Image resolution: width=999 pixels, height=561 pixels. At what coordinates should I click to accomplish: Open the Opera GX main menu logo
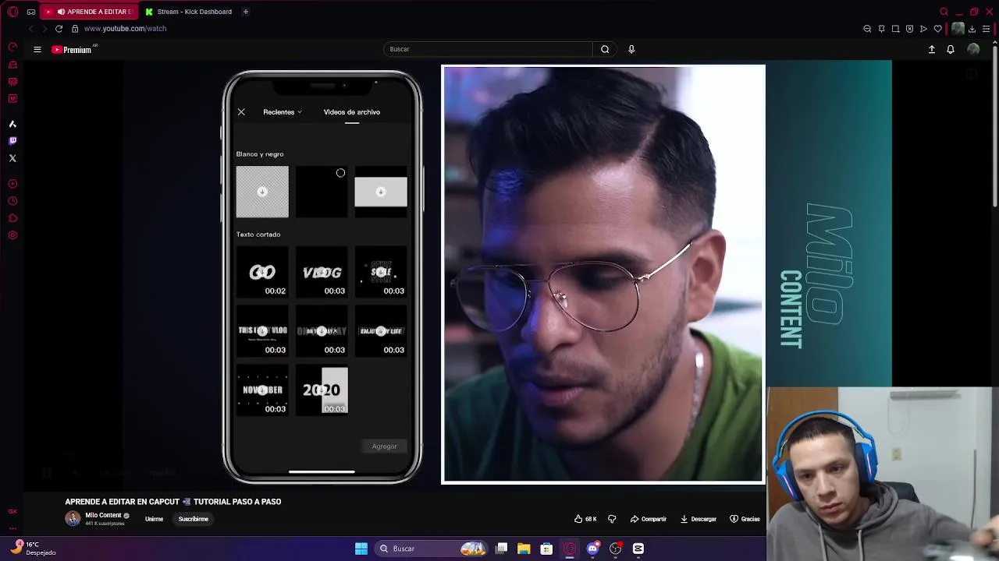point(12,12)
